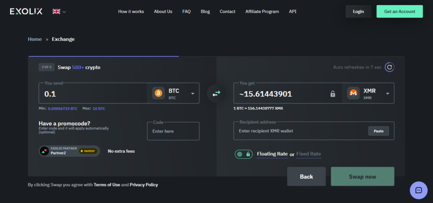Click the Have a promocode? heading
This screenshot has height=203, width=433.
coord(64,123)
